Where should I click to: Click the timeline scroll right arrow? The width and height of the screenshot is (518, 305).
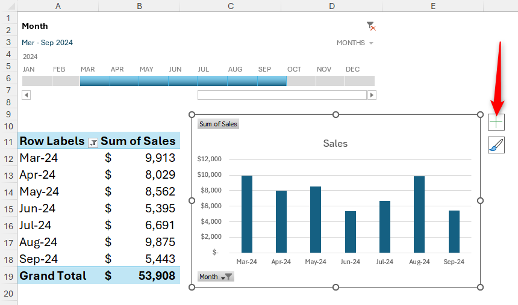tap(372, 95)
